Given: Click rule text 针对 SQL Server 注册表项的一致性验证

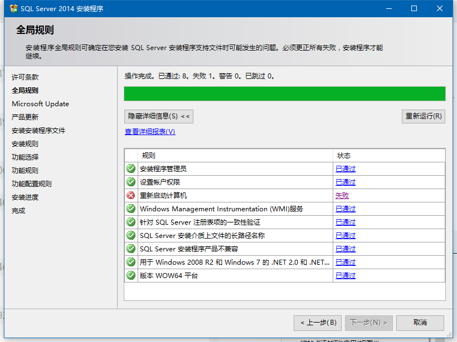Looking at the screenshot, I should 200,222.
